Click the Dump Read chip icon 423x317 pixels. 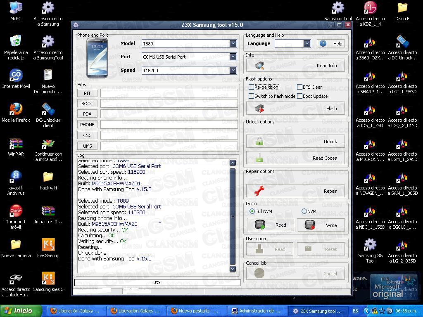(260, 225)
